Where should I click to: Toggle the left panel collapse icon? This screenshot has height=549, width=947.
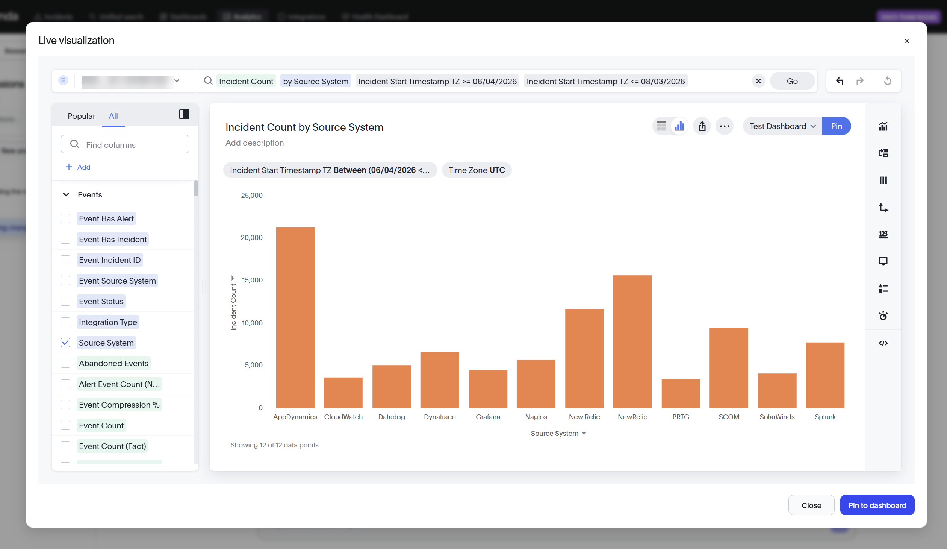184,114
